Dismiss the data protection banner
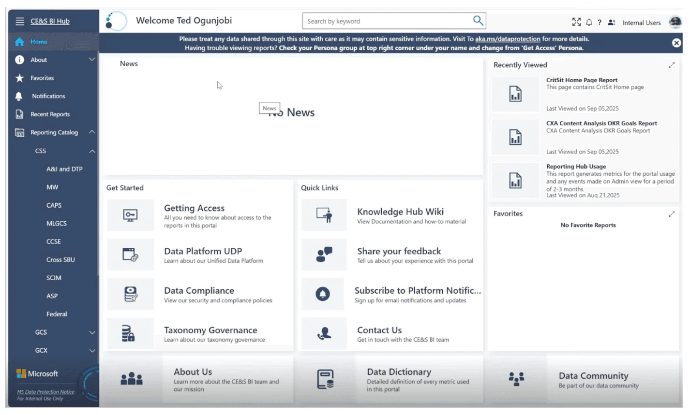 [676, 43]
